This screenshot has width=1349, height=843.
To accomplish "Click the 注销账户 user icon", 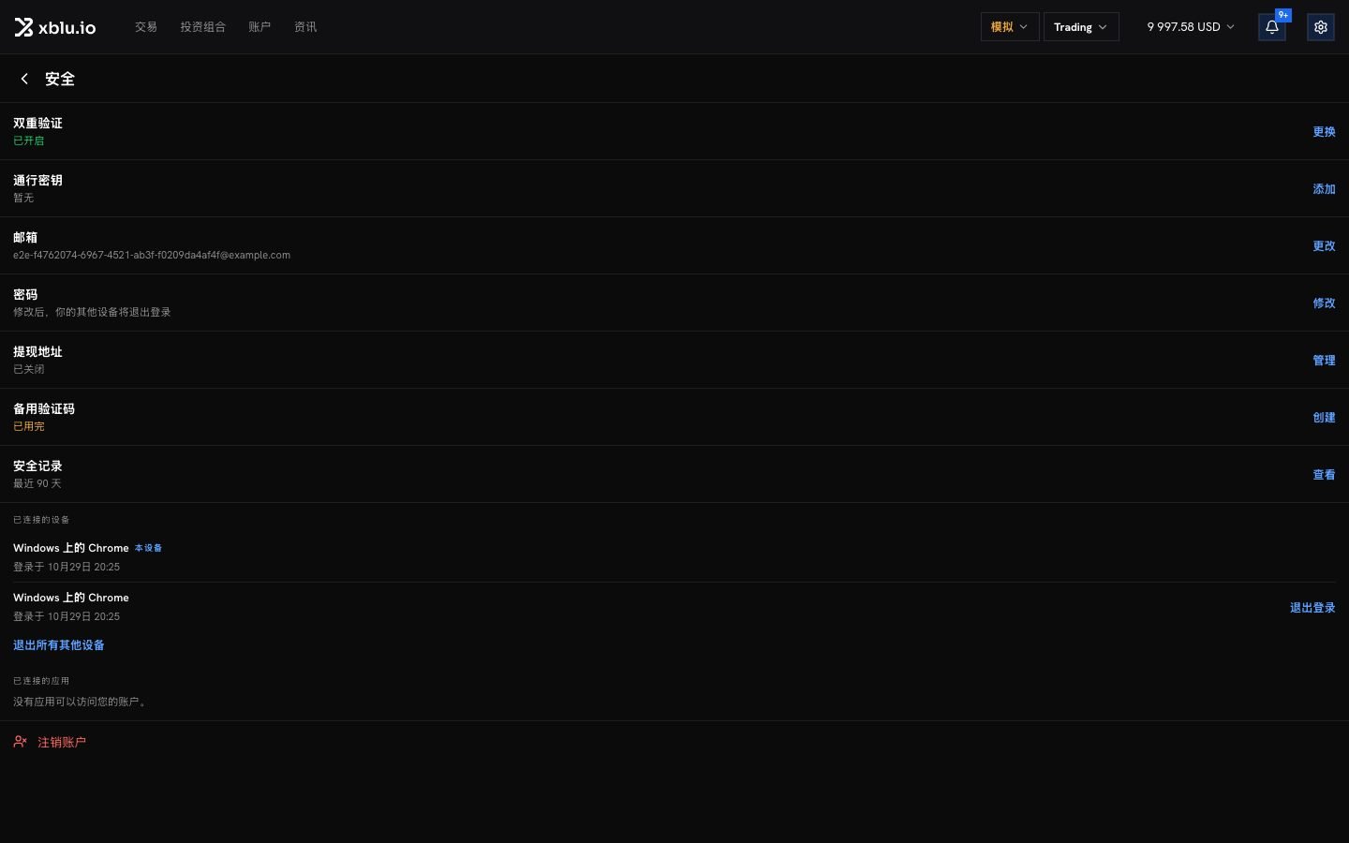I will click(21, 742).
